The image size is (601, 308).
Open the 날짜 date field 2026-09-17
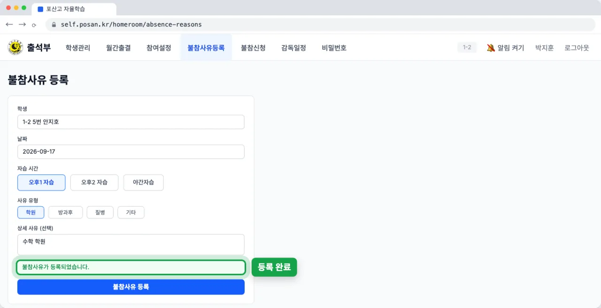coord(131,152)
